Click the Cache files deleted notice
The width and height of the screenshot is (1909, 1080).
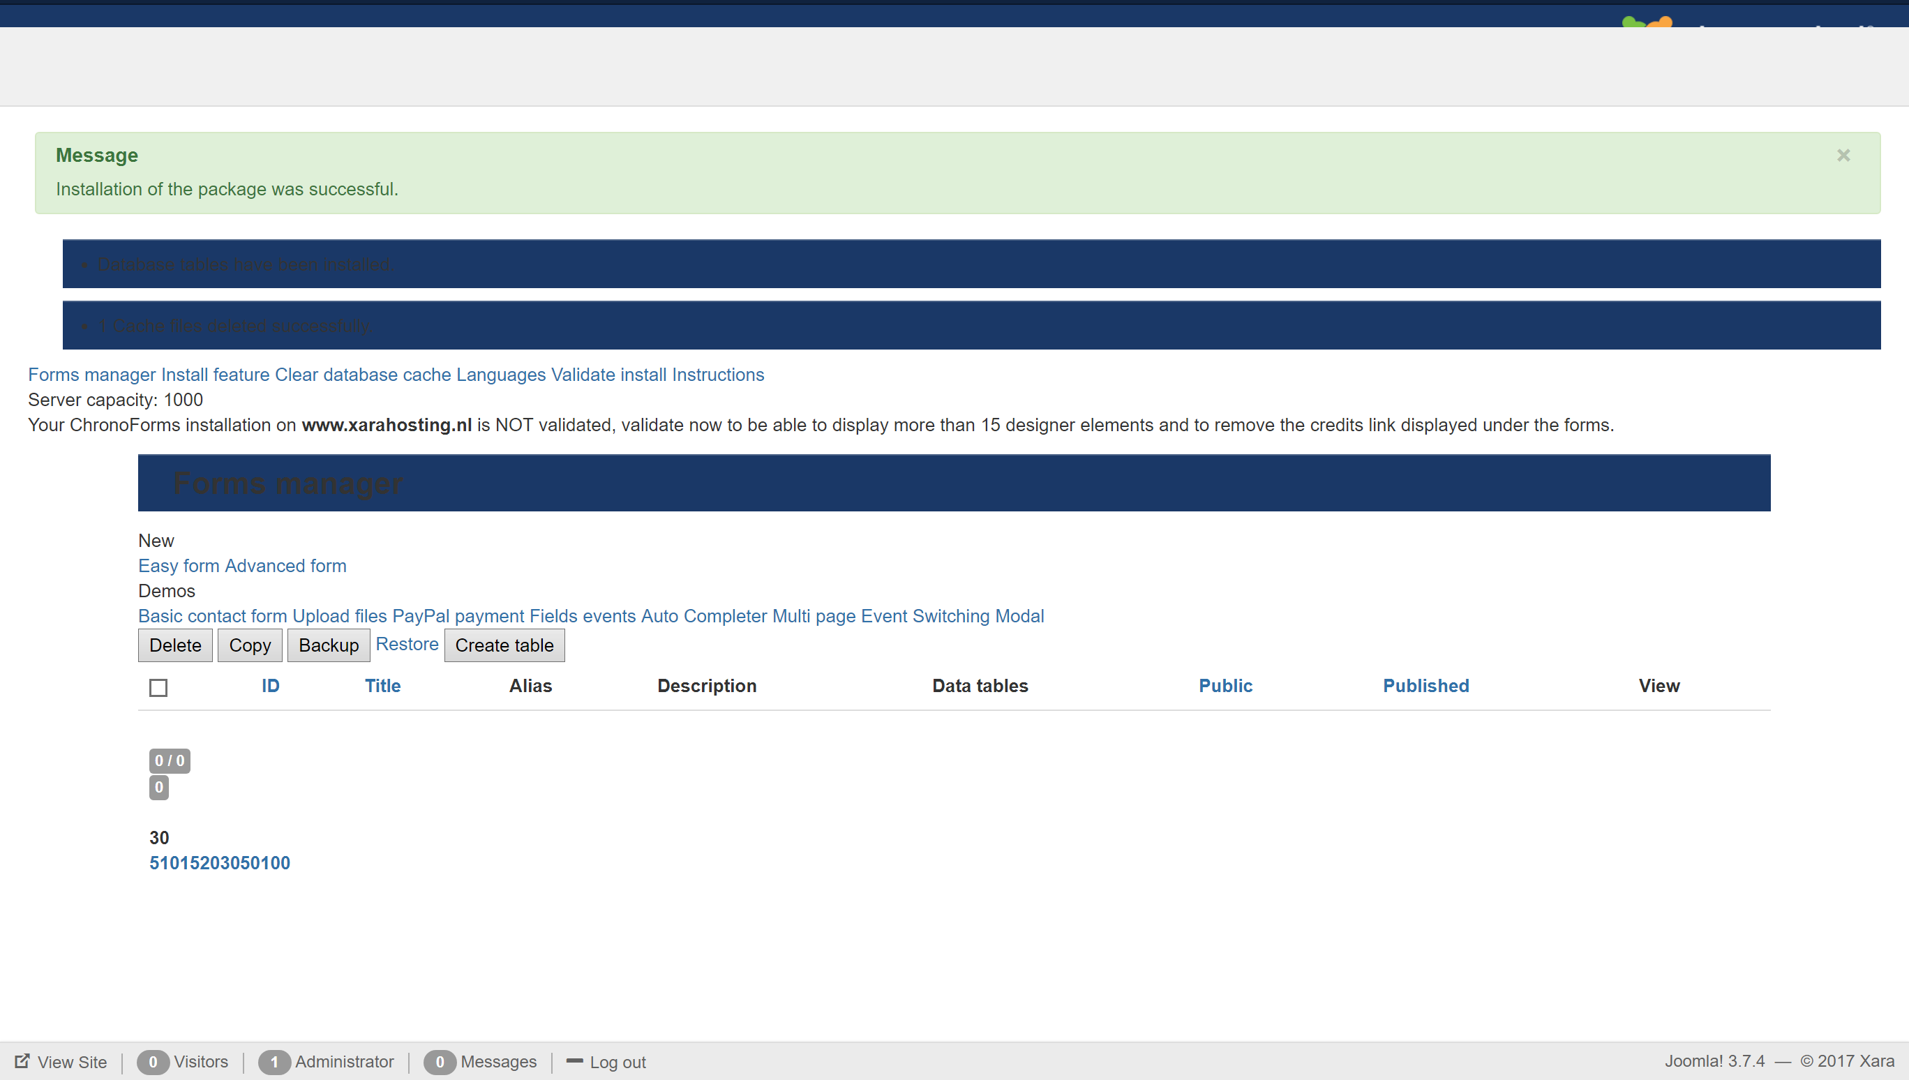971,325
